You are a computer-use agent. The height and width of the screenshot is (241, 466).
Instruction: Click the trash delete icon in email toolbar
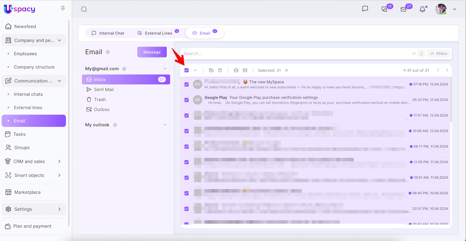220,70
